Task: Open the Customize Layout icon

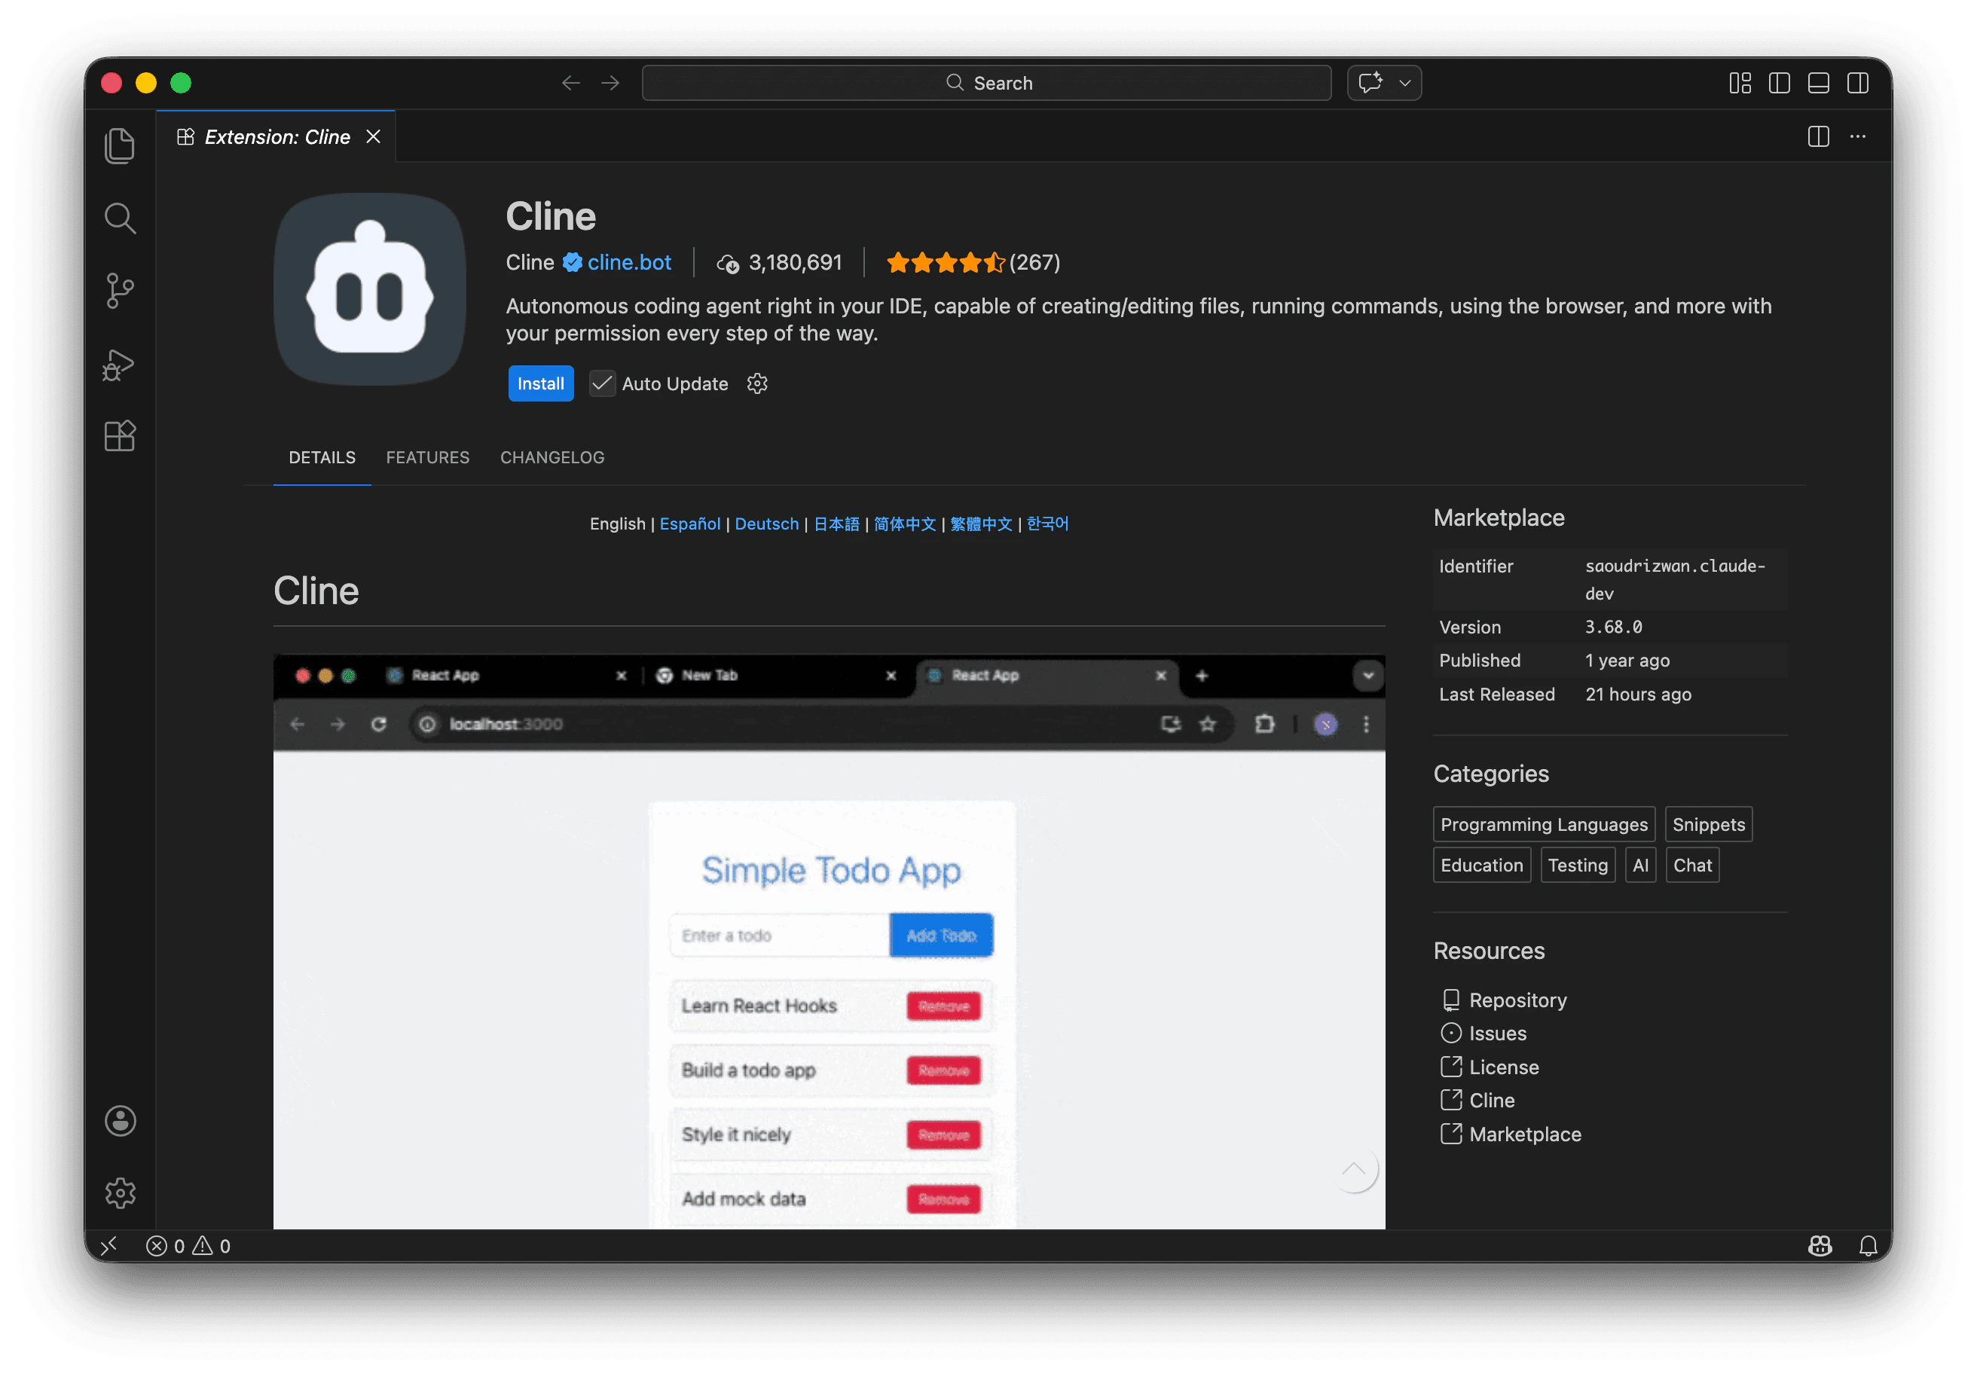Action: click(x=1740, y=83)
